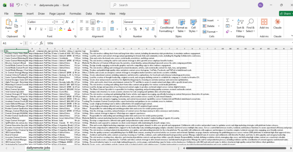Expand the Name Box dropdown arrow
Viewport: 293px width, 152px height.
point(21,43)
